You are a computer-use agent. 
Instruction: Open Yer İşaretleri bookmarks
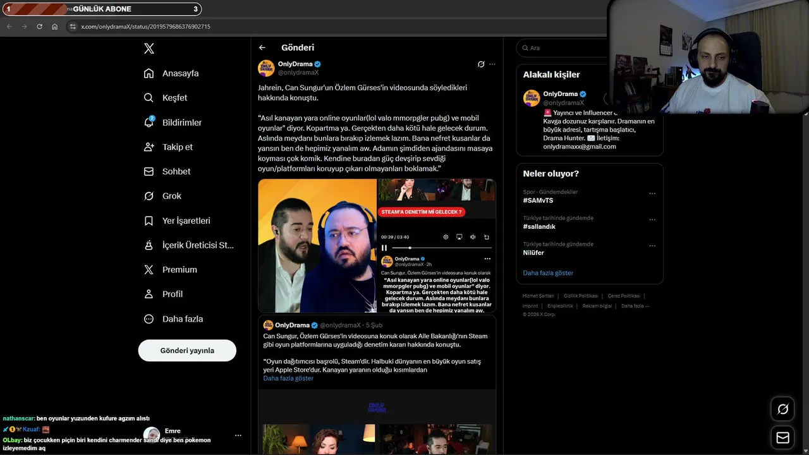click(x=177, y=221)
